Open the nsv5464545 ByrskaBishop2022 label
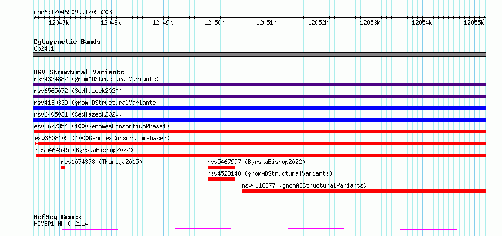This screenshot has height=236, width=502. tap(84, 150)
